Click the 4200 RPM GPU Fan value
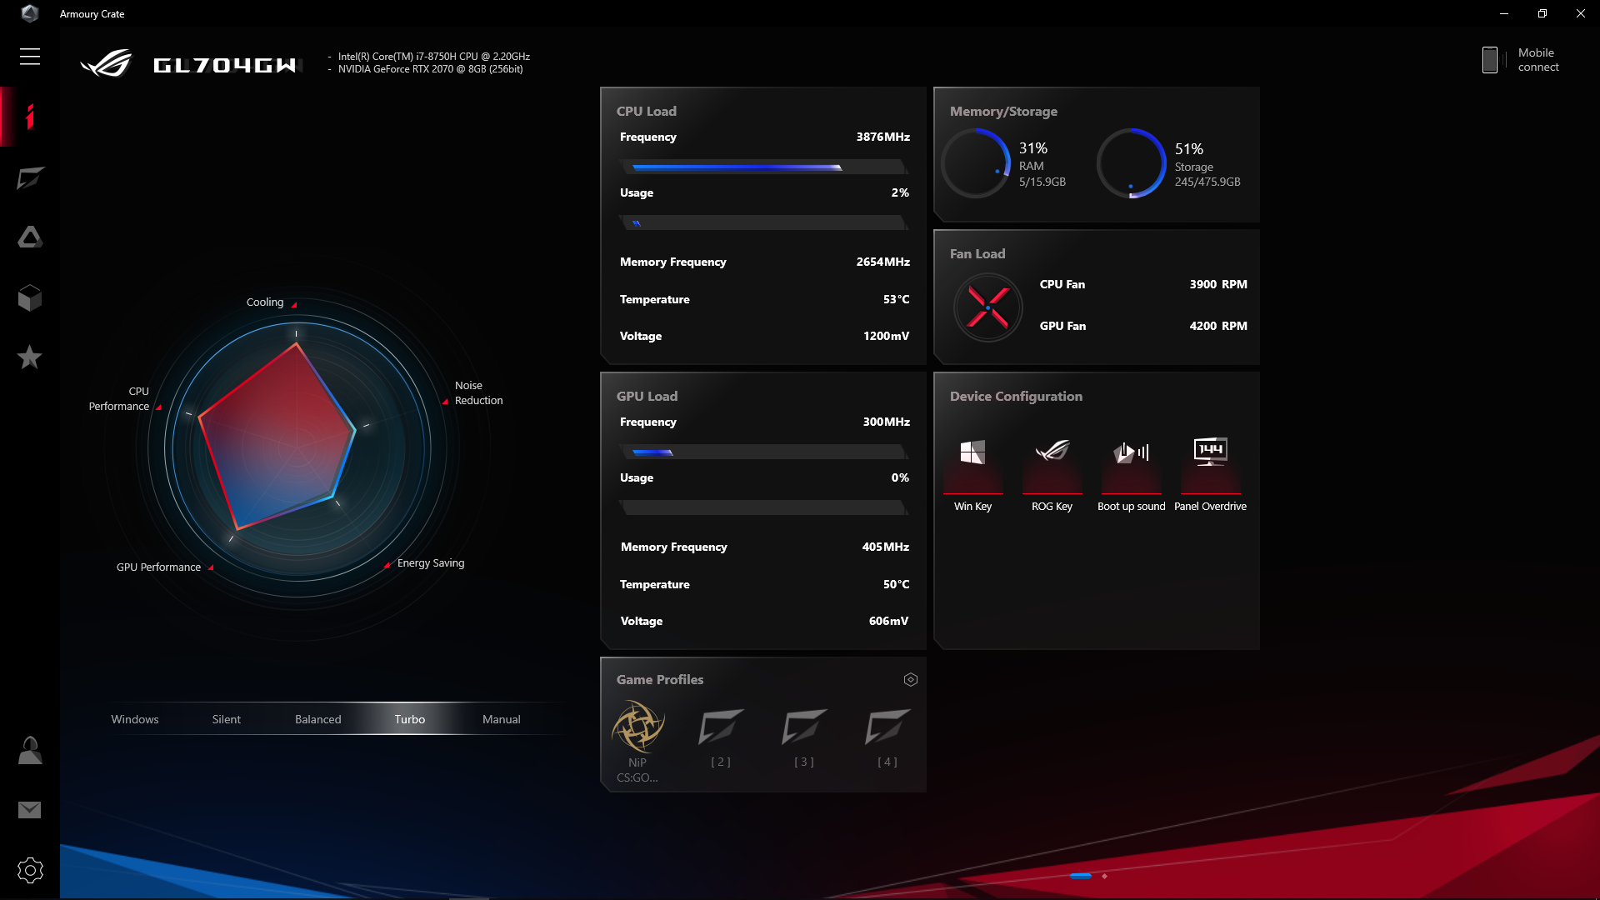The height and width of the screenshot is (900, 1600). pos(1218,327)
